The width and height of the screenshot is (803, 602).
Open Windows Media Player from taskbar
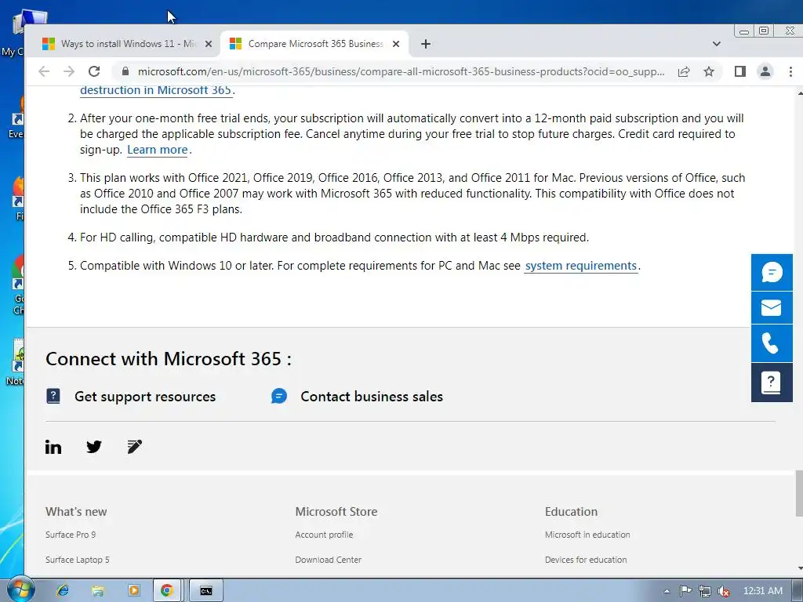[133, 591]
